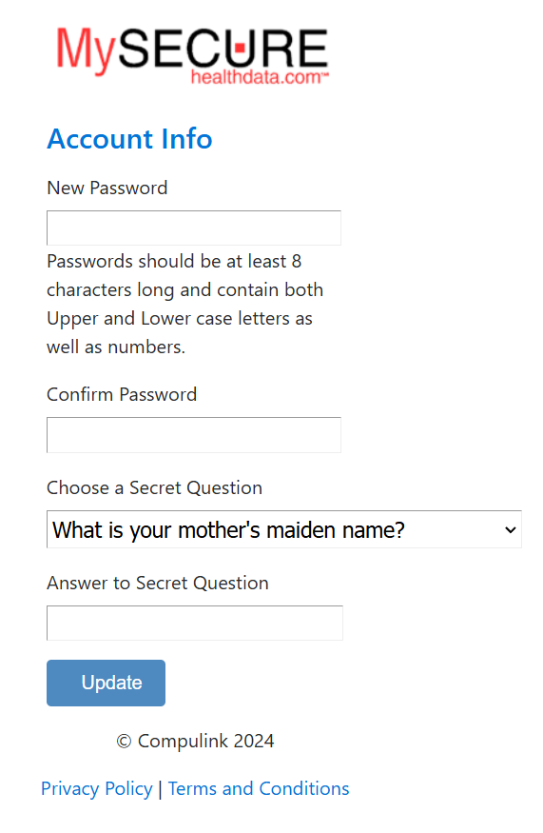
Task: Click the red healthdata.com tagline under the logo
Action: point(260,77)
